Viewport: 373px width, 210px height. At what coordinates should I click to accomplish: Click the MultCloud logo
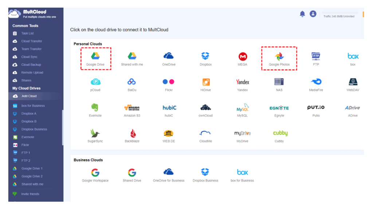32,14
